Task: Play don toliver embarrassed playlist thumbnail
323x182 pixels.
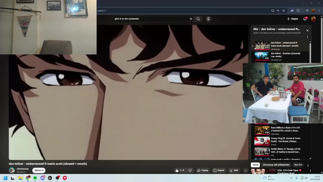Action: click(262, 46)
